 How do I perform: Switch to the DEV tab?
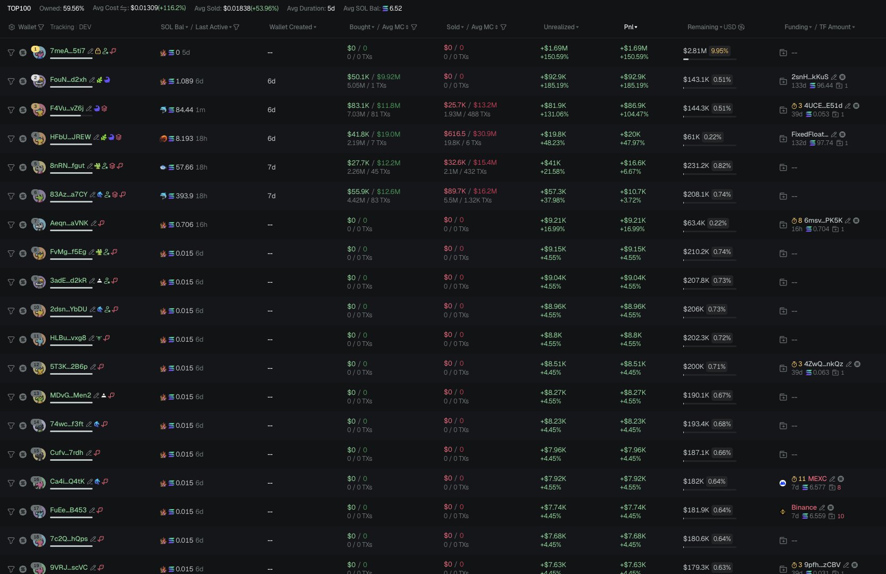85,27
